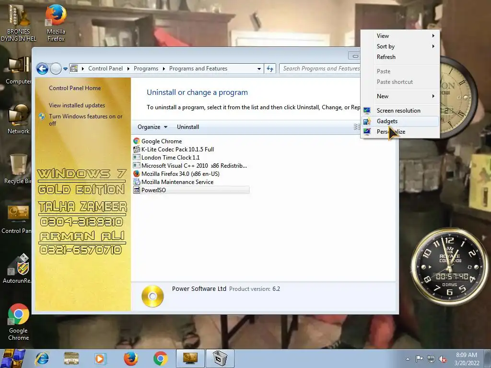Launch Chrome from the taskbar
The width and height of the screenshot is (491, 368).
point(160,358)
